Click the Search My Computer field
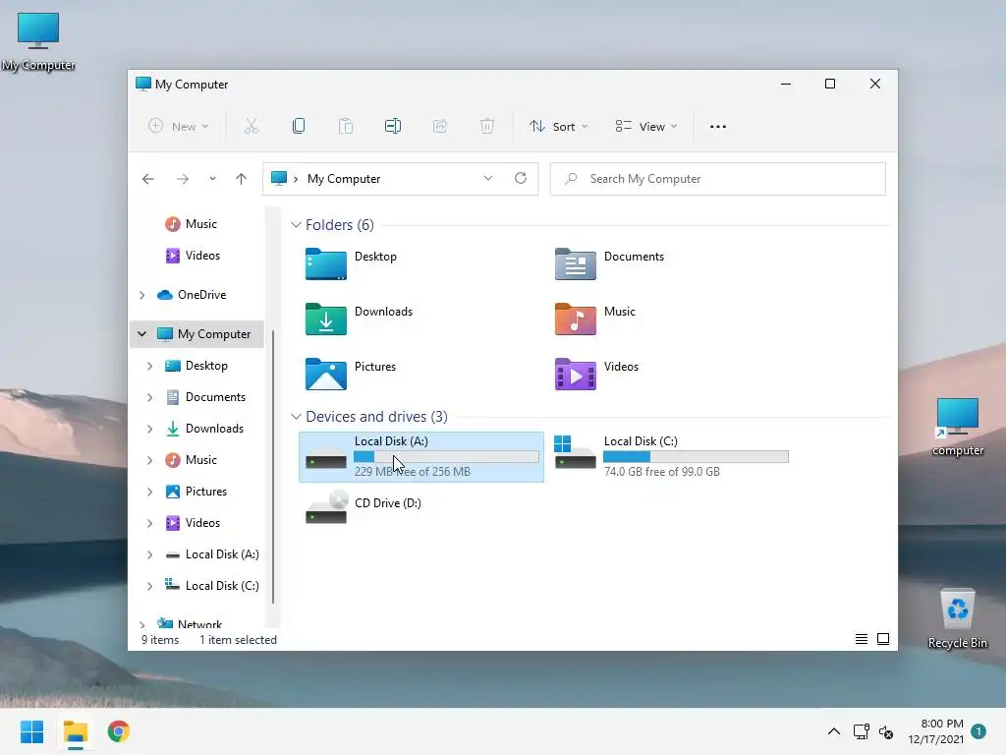 click(x=718, y=179)
